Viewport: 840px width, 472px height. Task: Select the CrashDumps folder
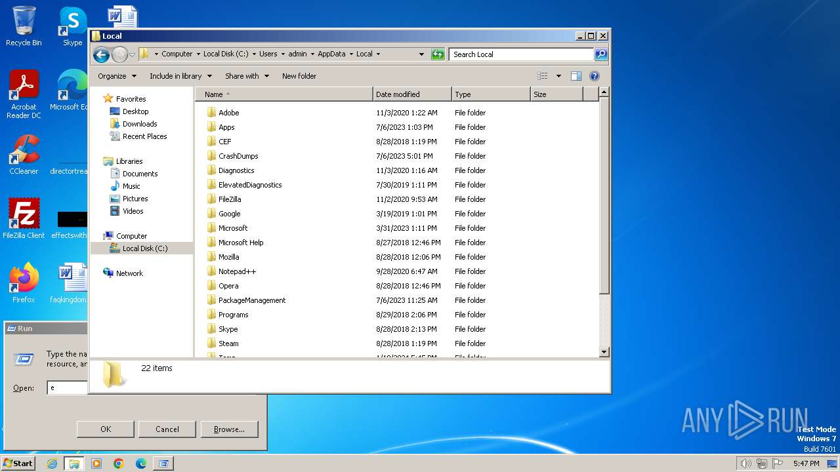pyautogui.click(x=238, y=156)
